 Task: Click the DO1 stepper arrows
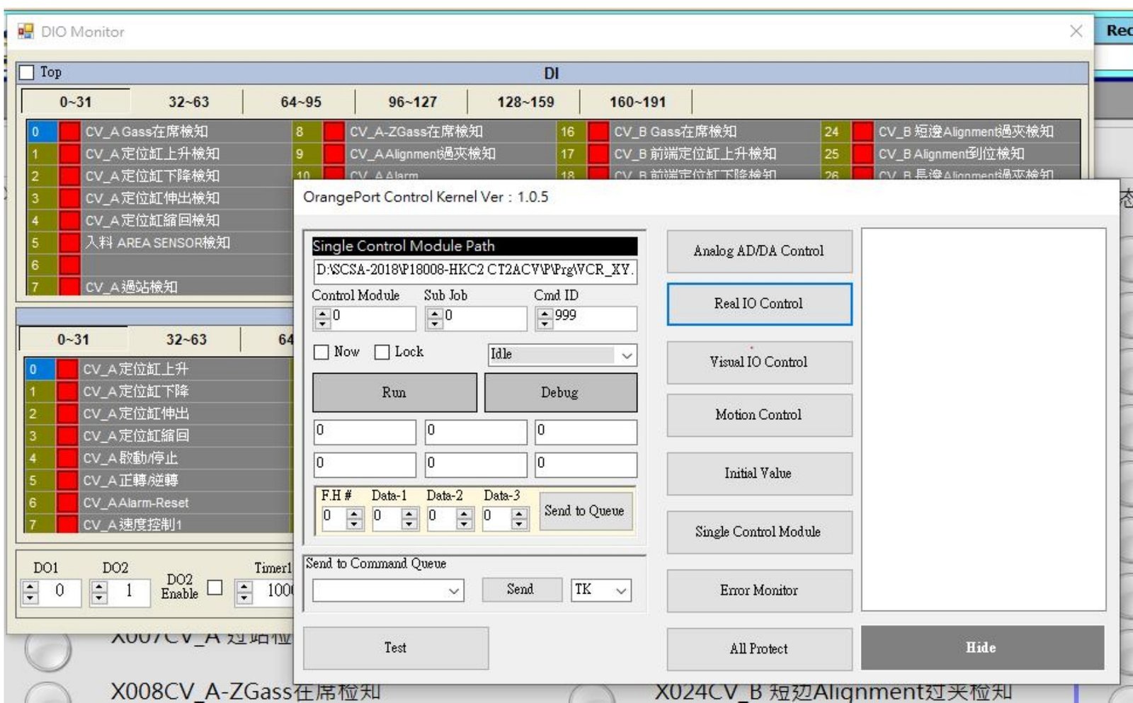[30, 592]
